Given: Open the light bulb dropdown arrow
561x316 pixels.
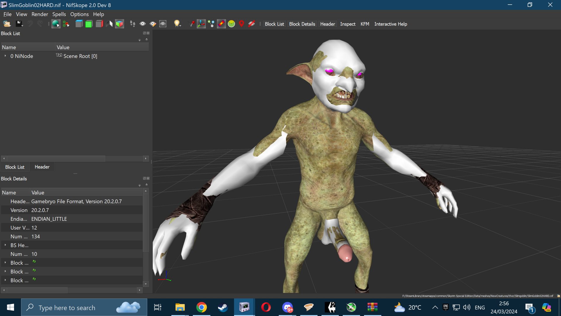Looking at the screenshot, I should (x=181, y=26).
